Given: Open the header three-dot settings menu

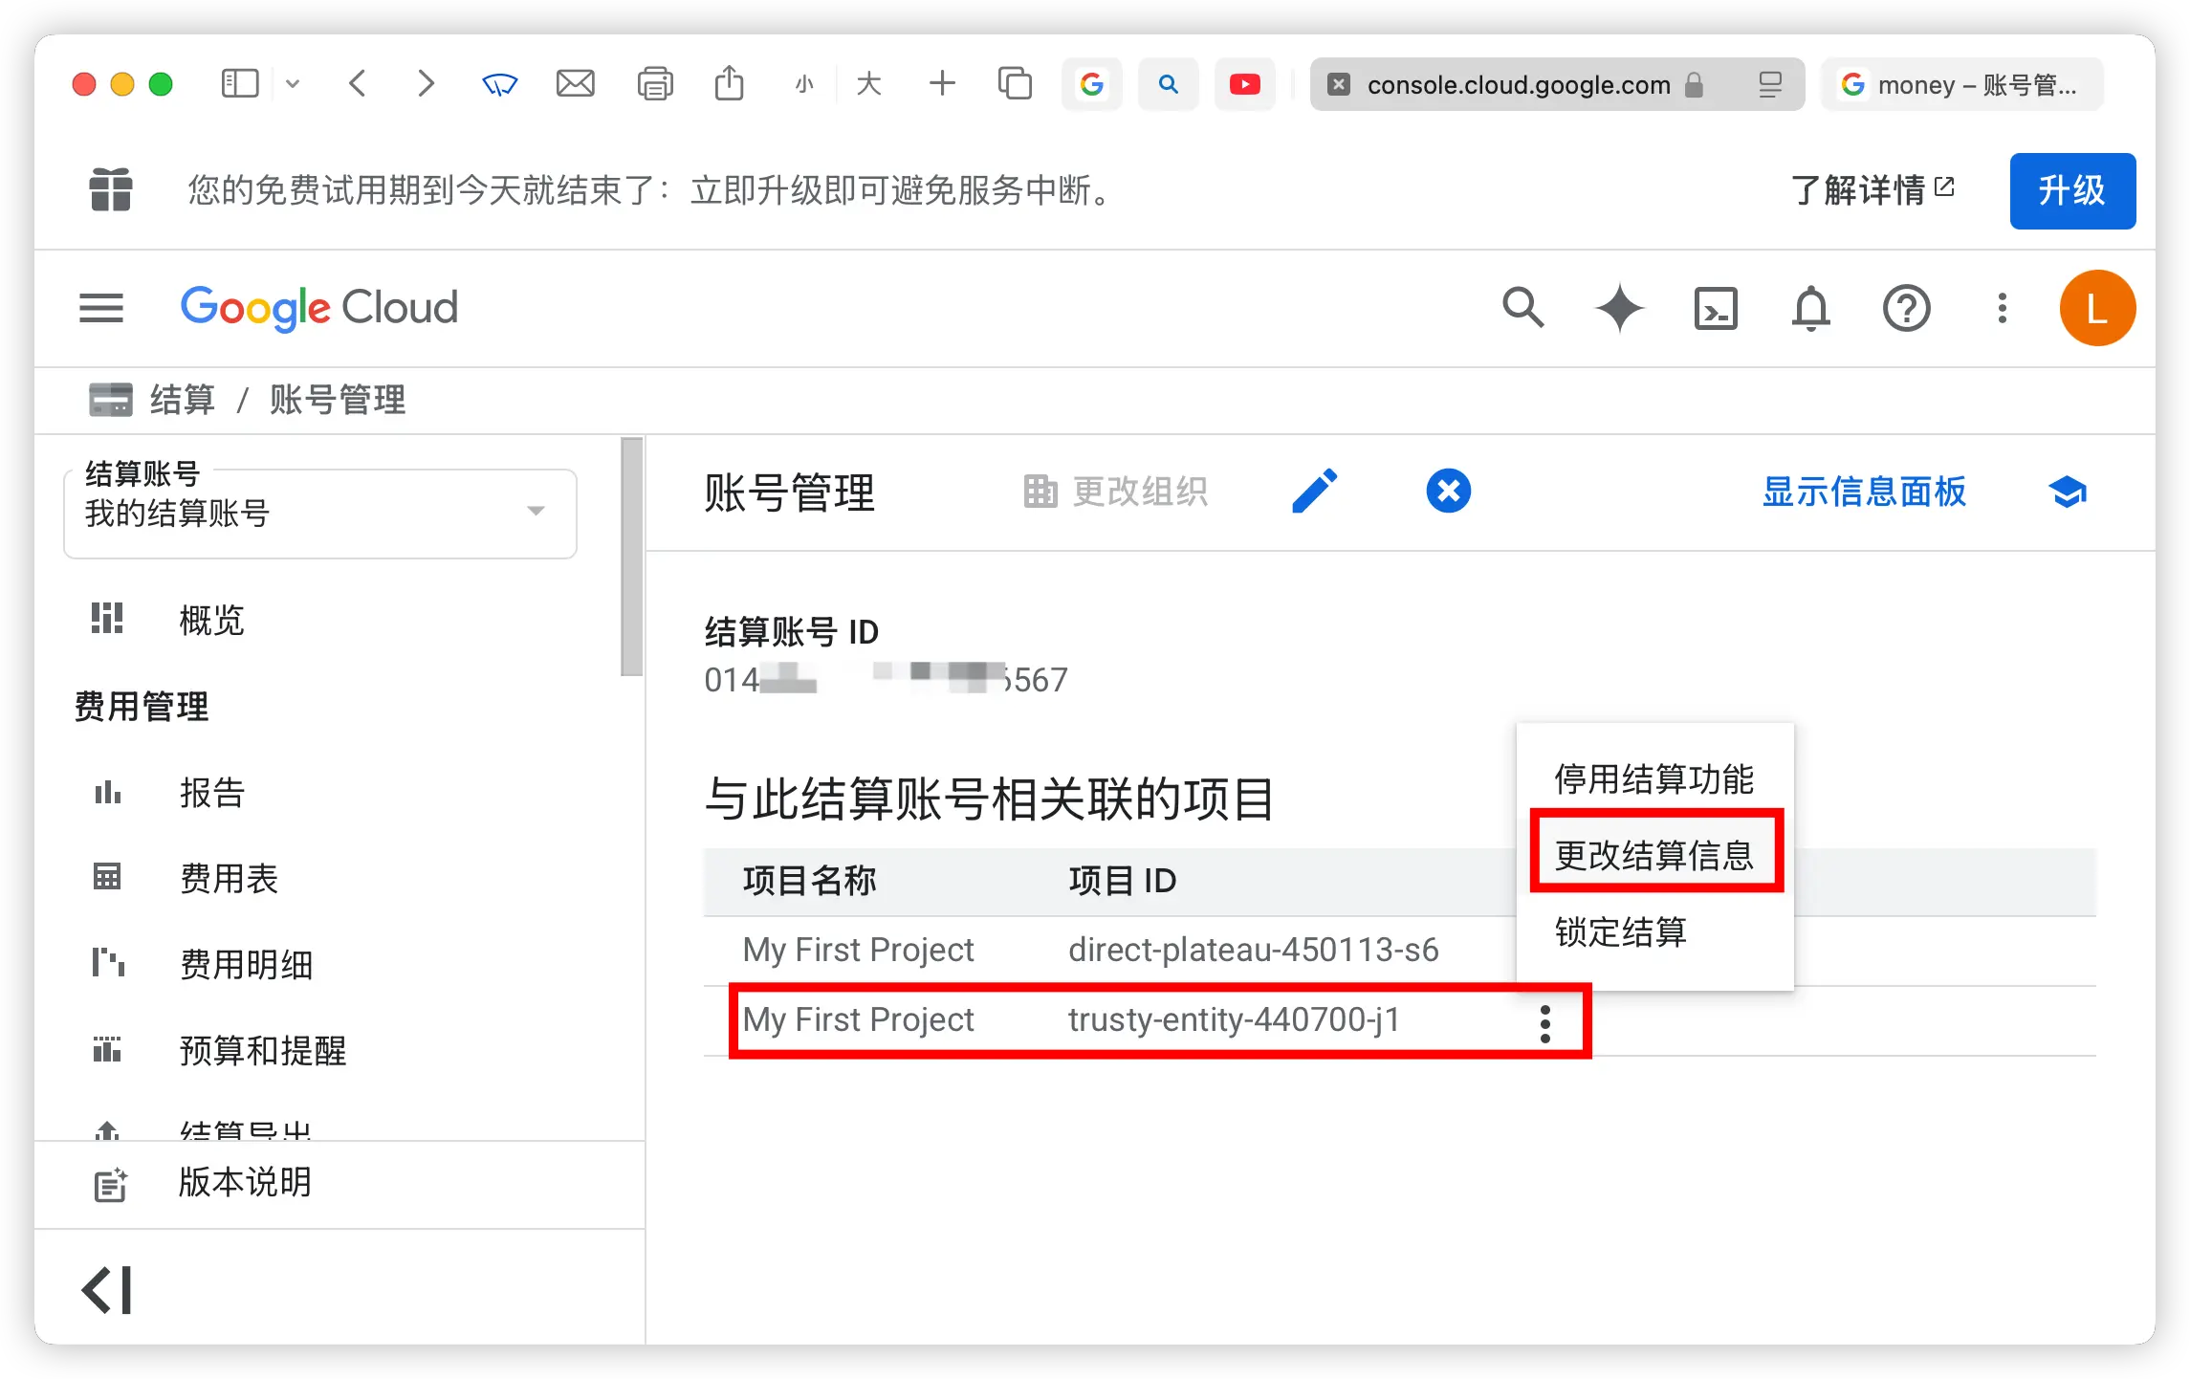Looking at the screenshot, I should pos(2003,308).
